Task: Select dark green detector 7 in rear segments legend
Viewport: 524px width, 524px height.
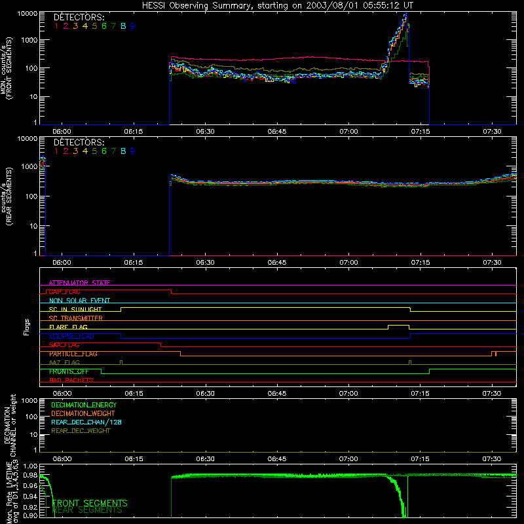Action: pyautogui.click(x=113, y=151)
